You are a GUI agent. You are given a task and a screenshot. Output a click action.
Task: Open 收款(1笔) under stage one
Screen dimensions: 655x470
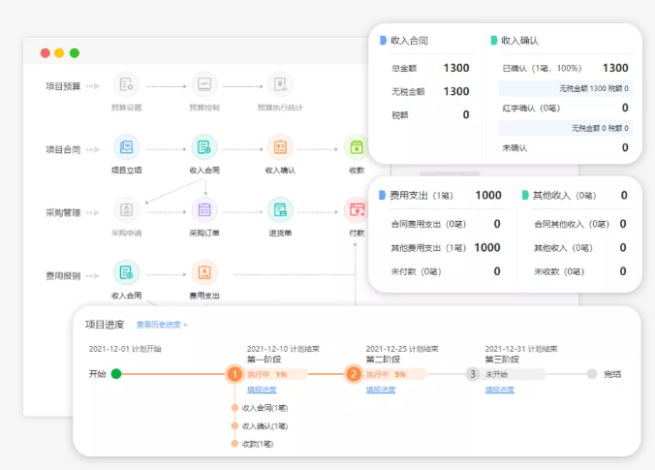coord(258,444)
